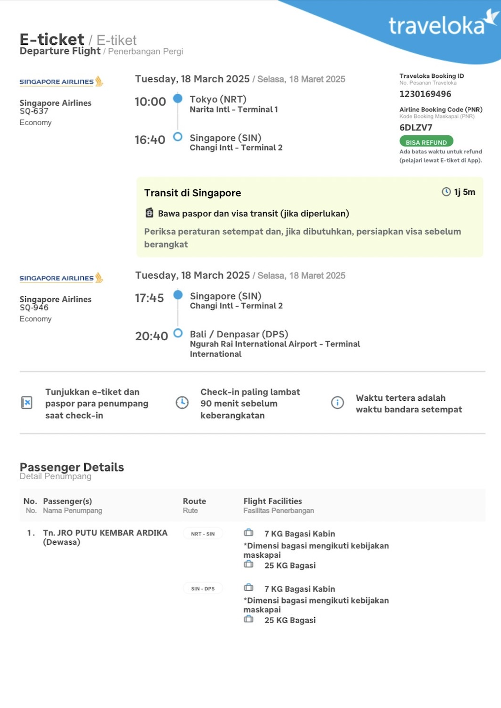Click the info icon beside 'Waktu tertera'

point(337,403)
